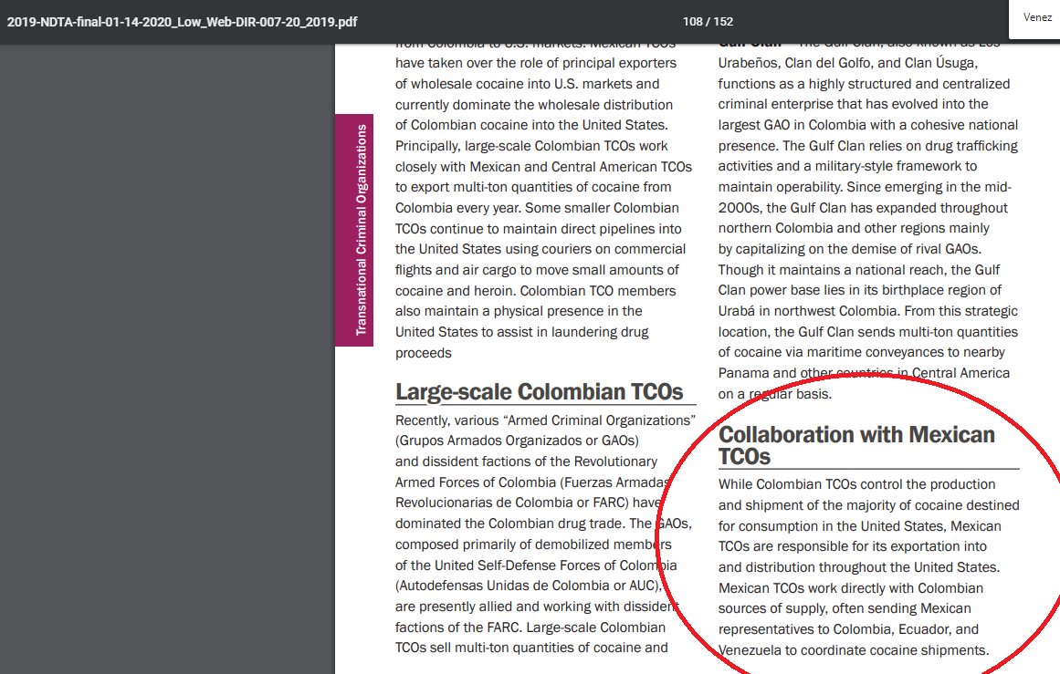Click the line 'While Colombian TCOs control the production'
1060x674 pixels.
tap(856, 484)
